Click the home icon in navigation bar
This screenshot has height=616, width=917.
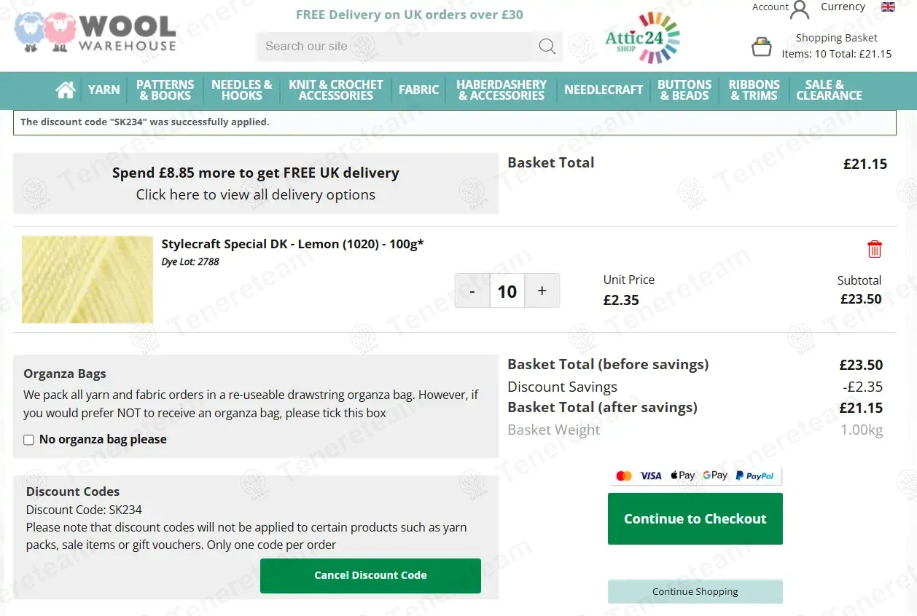tap(66, 90)
